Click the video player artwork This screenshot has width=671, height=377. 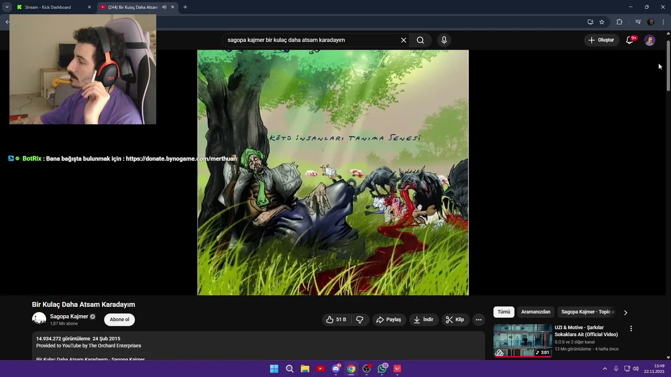click(x=333, y=172)
